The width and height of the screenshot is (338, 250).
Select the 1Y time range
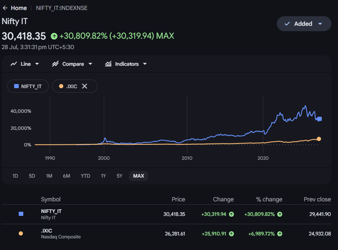[103, 176]
